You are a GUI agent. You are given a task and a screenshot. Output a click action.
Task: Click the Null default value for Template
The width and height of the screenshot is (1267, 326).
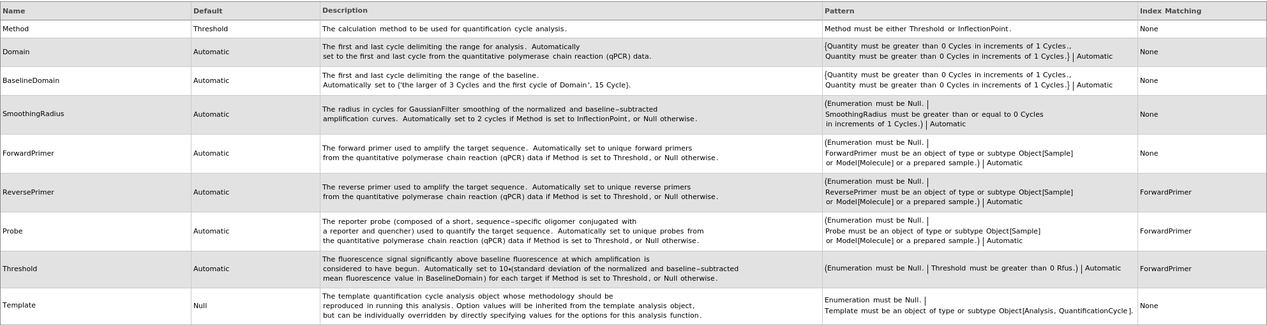[200, 306]
